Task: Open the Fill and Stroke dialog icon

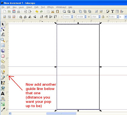Action: 108,11
